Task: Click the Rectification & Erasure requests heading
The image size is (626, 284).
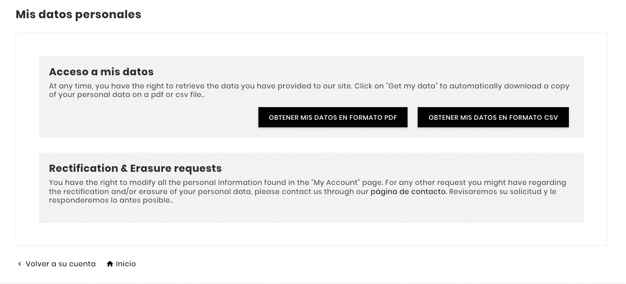Action: 135,168
